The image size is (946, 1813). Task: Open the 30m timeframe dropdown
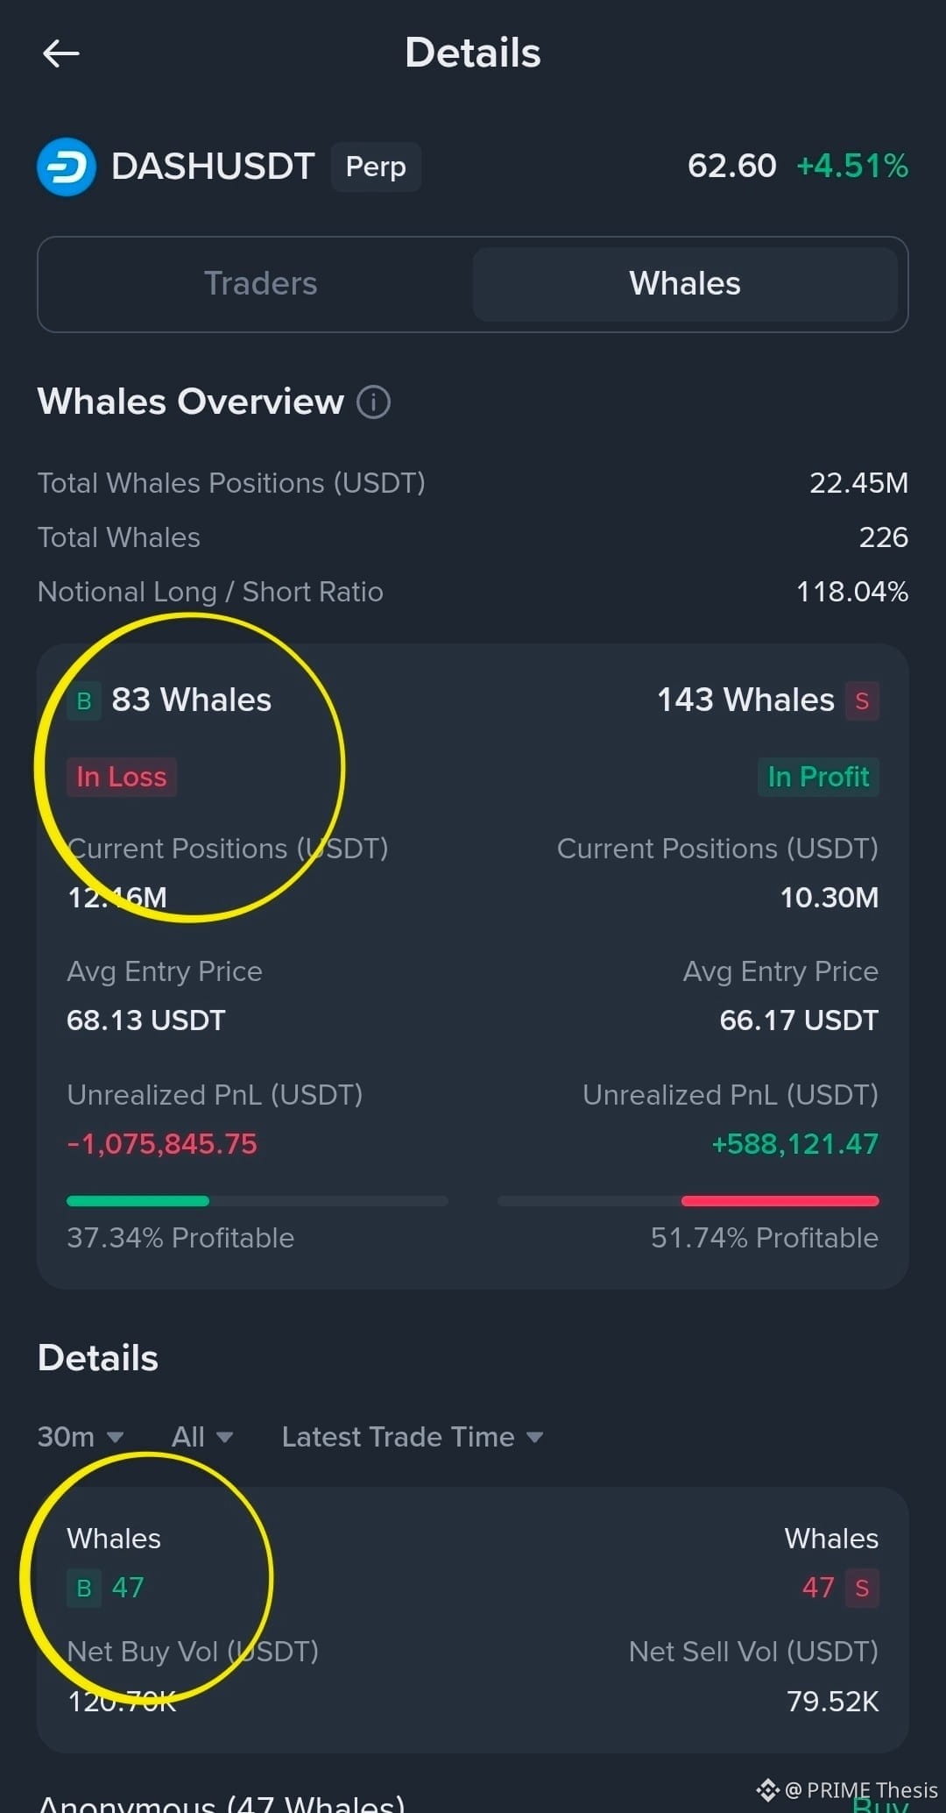point(80,1437)
